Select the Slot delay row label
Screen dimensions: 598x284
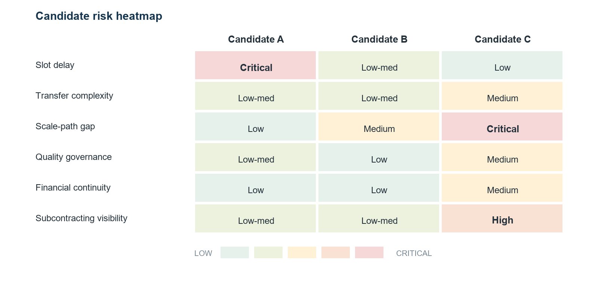pyautogui.click(x=55, y=65)
